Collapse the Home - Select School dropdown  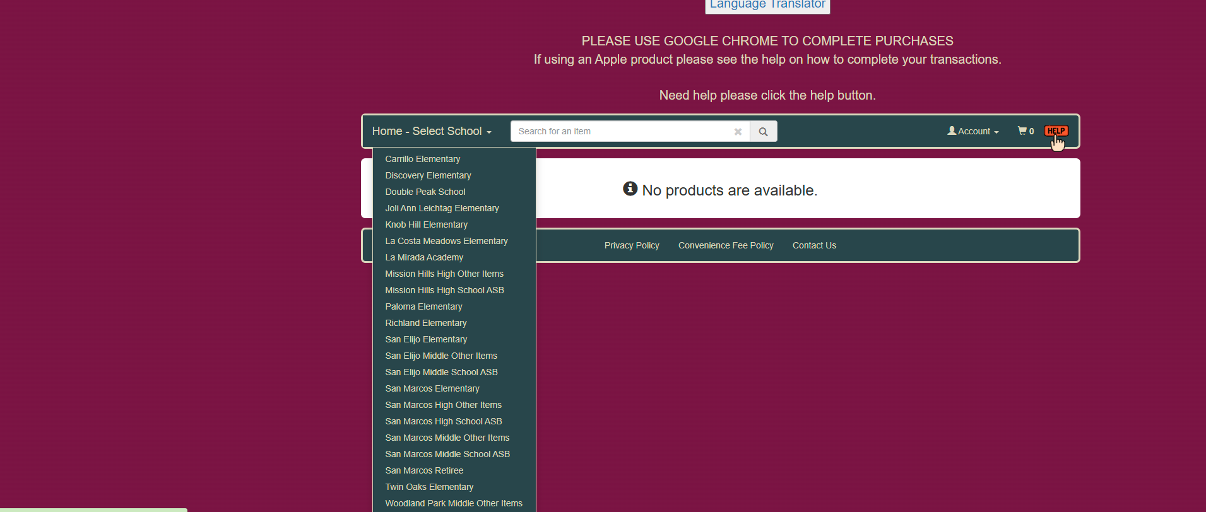(432, 131)
